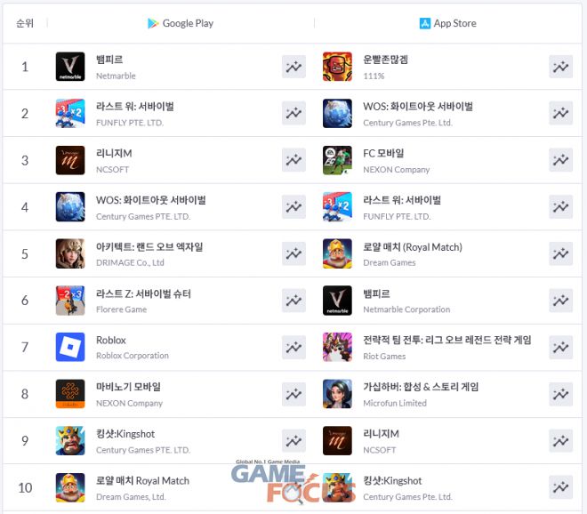Click the FC 모바일 app icon
The width and height of the screenshot is (587, 514).
337,160
